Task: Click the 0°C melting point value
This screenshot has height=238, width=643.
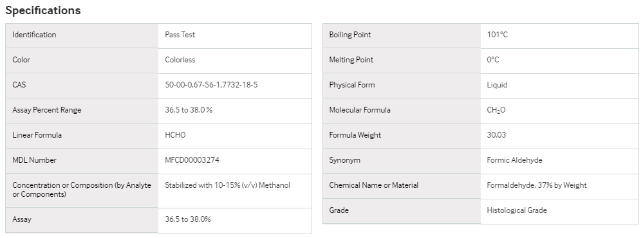Action: tap(493, 60)
